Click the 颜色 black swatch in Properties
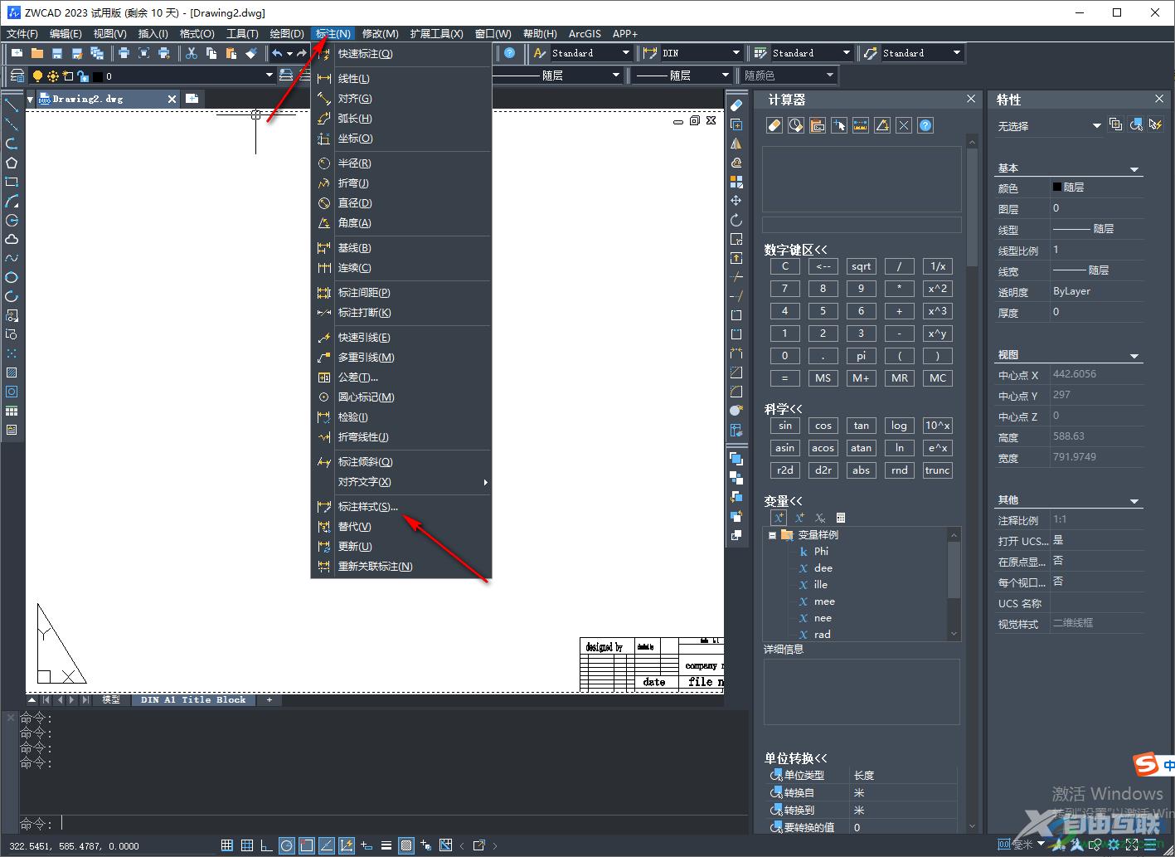The height and width of the screenshot is (857, 1175). (x=1056, y=187)
